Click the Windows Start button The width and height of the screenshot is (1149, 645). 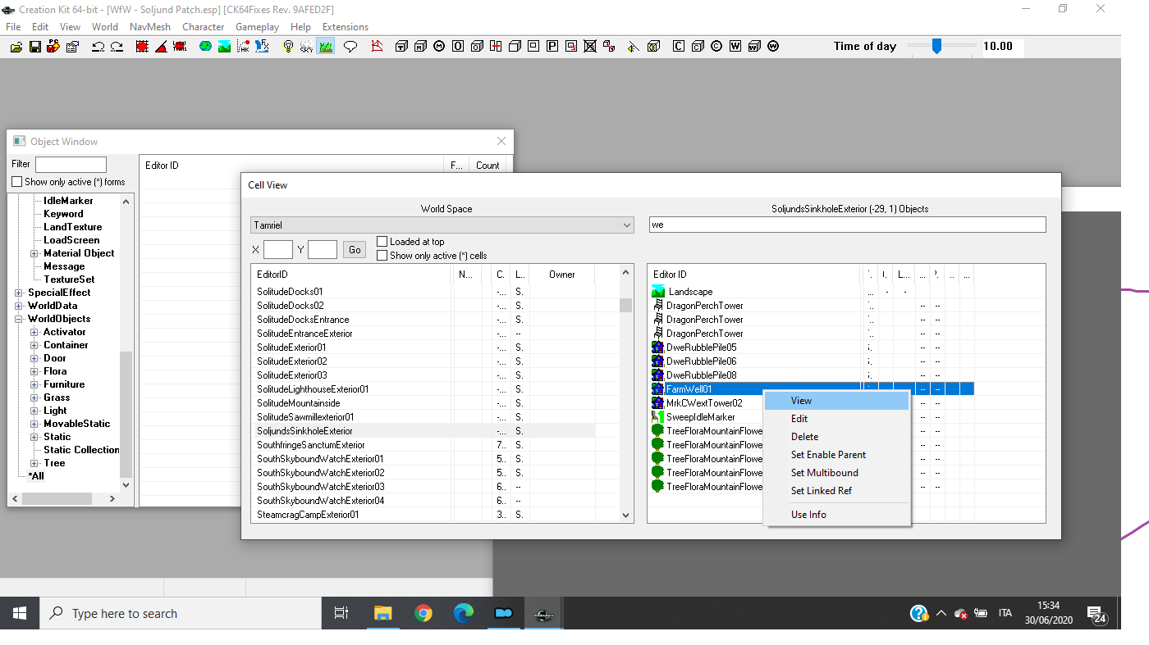(20, 613)
